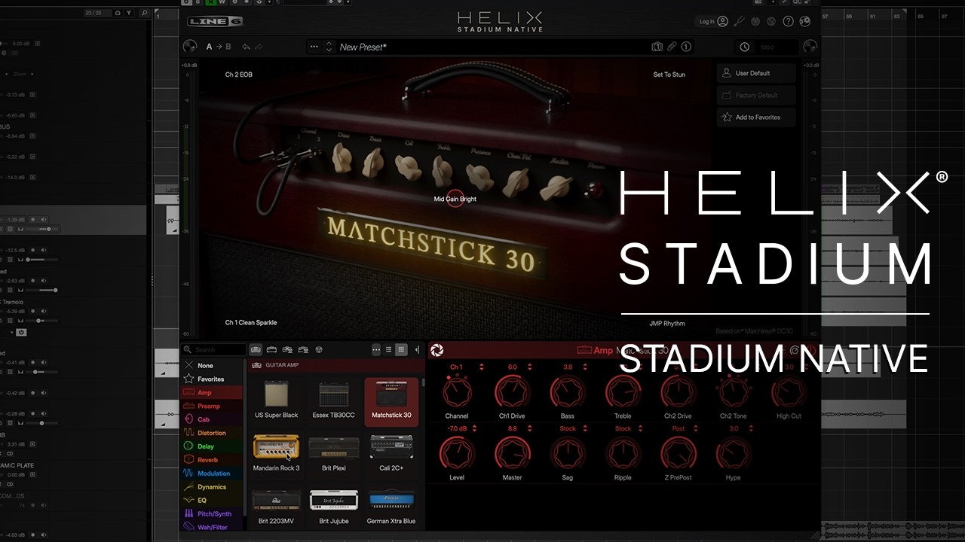
Task: Toggle the A→B compare button
Action: pyautogui.click(x=219, y=47)
